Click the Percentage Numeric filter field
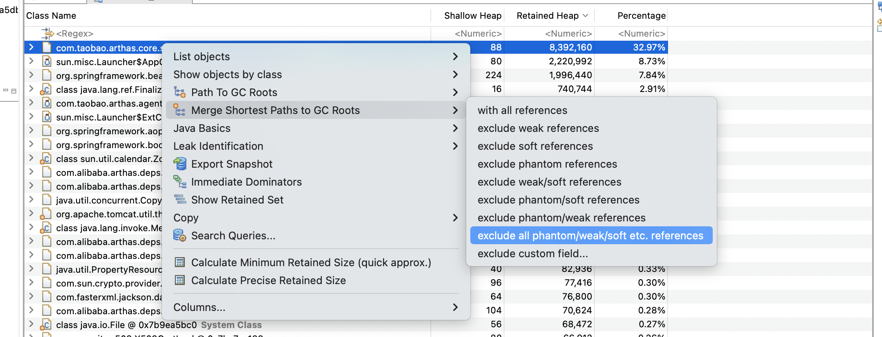Image resolution: width=882 pixels, height=337 pixels. pyautogui.click(x=631, y=33)
